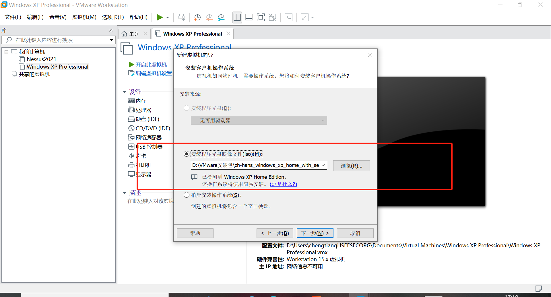Image resolution: width=551 pixels, height=297 pixels.
Task: Click the Unity mode icon
Action: pos(272,18)
